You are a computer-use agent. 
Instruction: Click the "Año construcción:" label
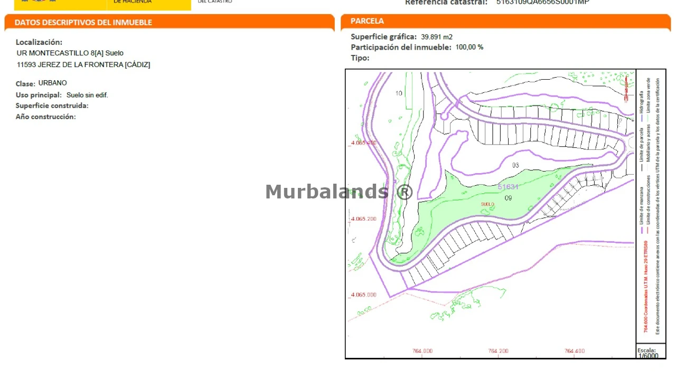click(46, 117)
